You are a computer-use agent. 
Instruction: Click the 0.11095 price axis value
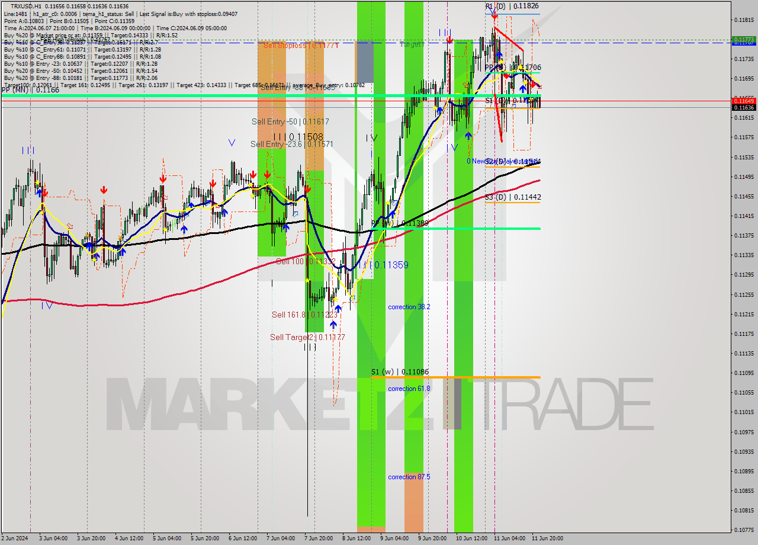744,373
